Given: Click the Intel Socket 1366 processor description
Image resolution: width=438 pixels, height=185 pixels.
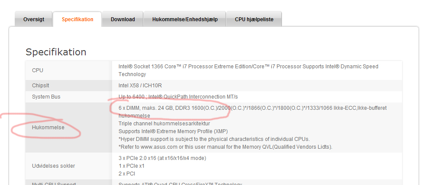Looking at the screenshot, I should (248, 67).
